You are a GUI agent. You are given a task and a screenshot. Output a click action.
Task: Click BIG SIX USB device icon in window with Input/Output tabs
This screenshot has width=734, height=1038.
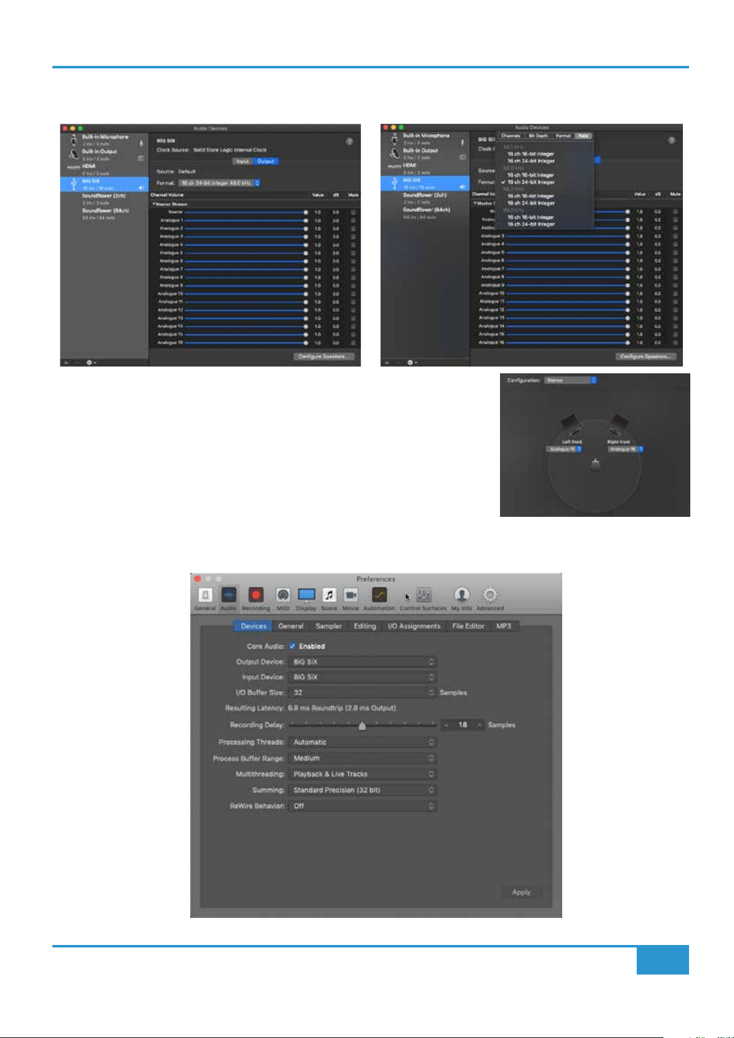point(74,184)
